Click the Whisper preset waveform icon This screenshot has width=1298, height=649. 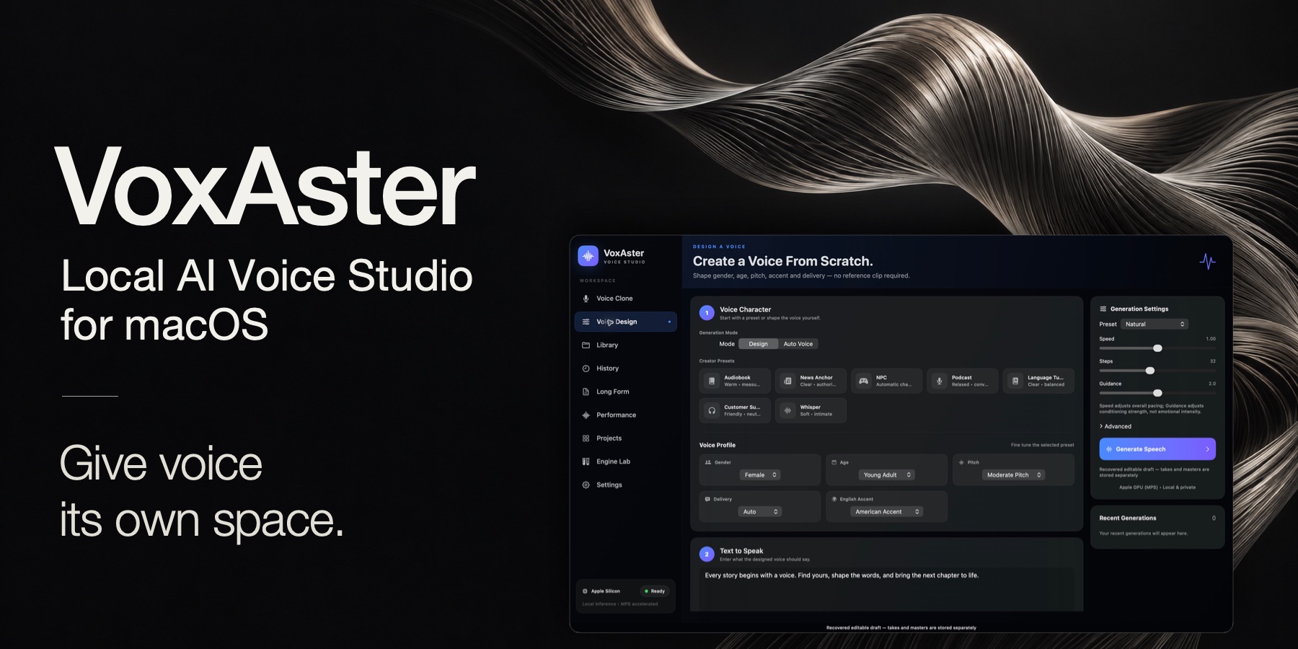(787, 410)
